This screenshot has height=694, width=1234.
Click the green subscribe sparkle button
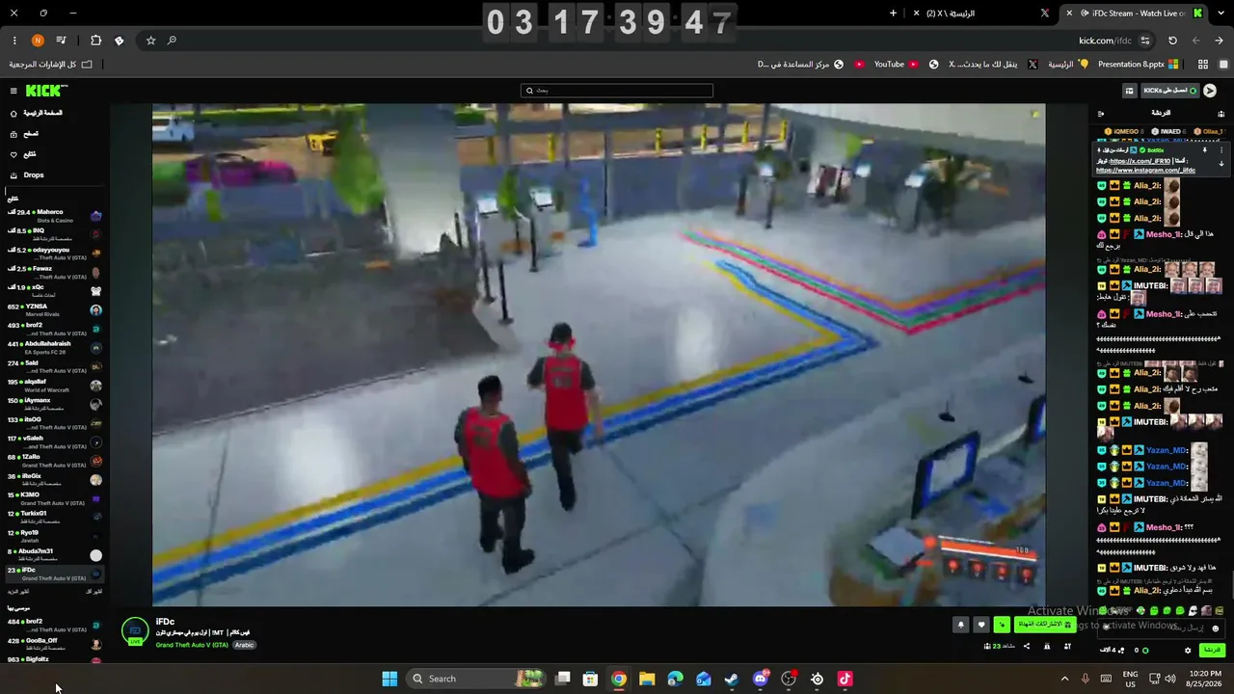[1002, 625]
